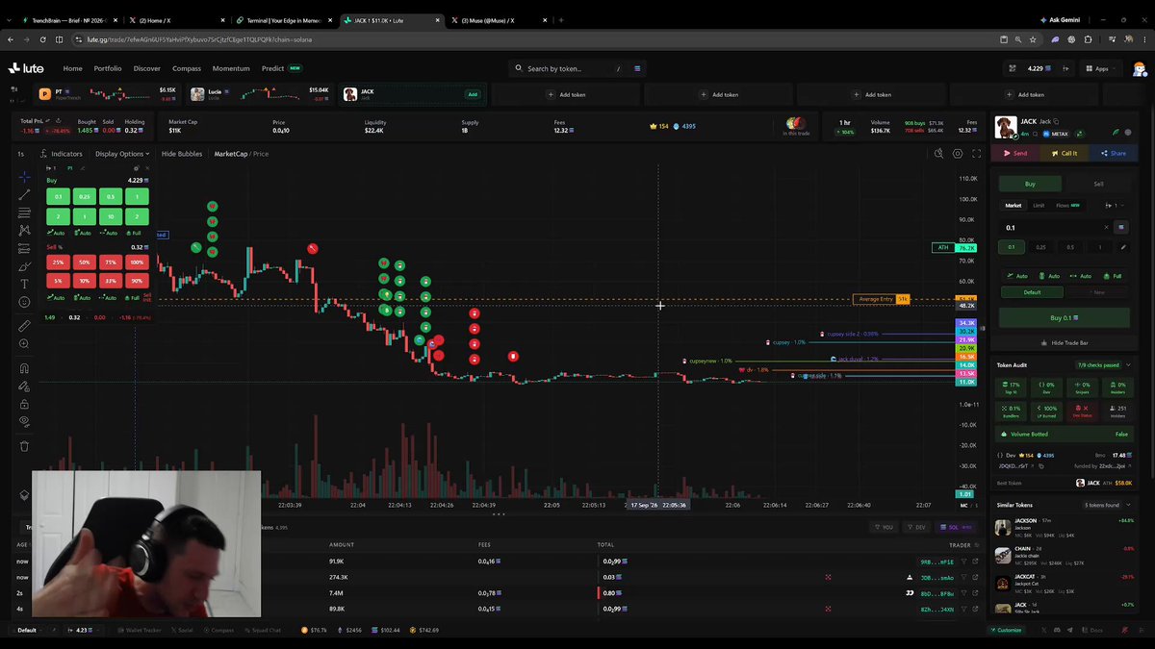Image resolution: width=1155 pixels, height=649 pixels.
Task: Open the 1s timeframe selector
Action: (20, 154)
